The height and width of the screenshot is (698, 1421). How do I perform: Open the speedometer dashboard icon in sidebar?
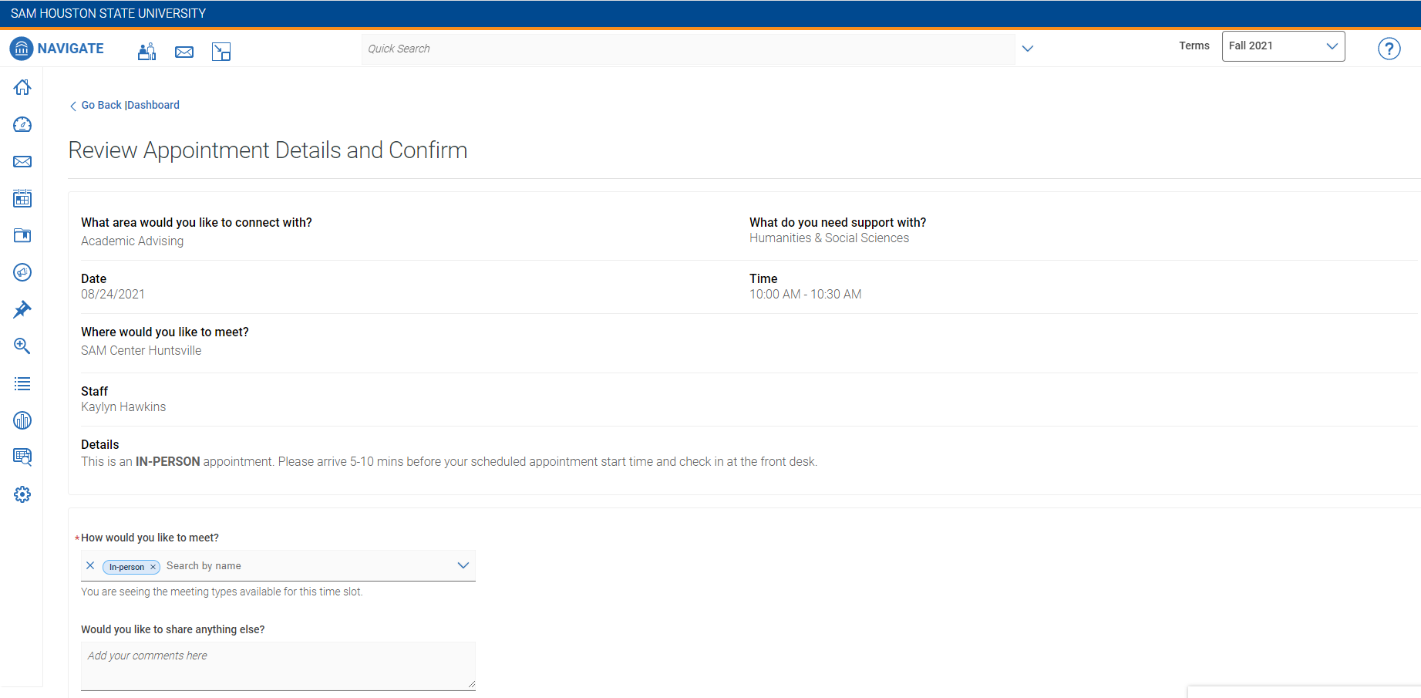pos(22,124)
